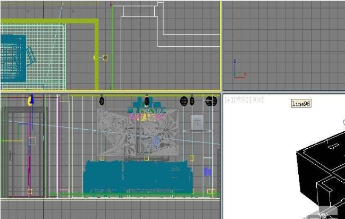Viewport: 345px width, 219px height.
Task: Select the green floor strip under the sofa
Action: point(134,194)
